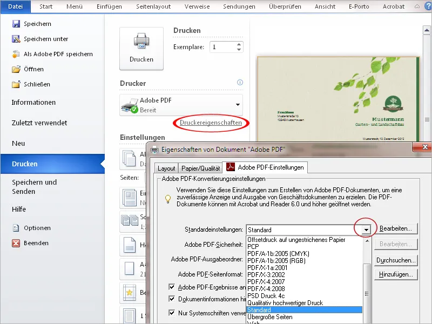Click the Durchsuchen button
This screenshot has height=324, width=432.
tap(396, 260)
